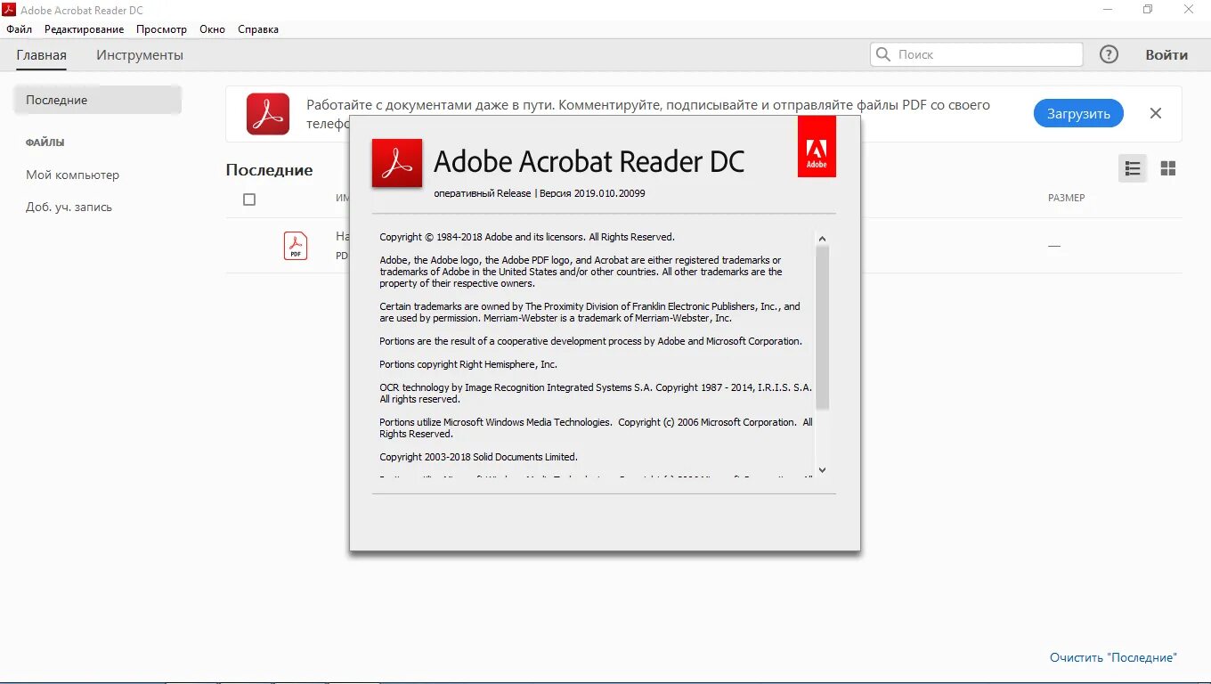Click Acrobat Reader icon in About dialog

pos(397,163)
